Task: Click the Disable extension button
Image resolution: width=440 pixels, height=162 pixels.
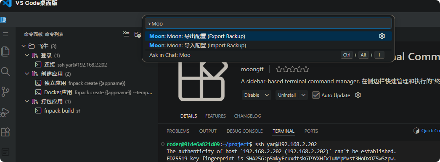Action: (252, 95)
